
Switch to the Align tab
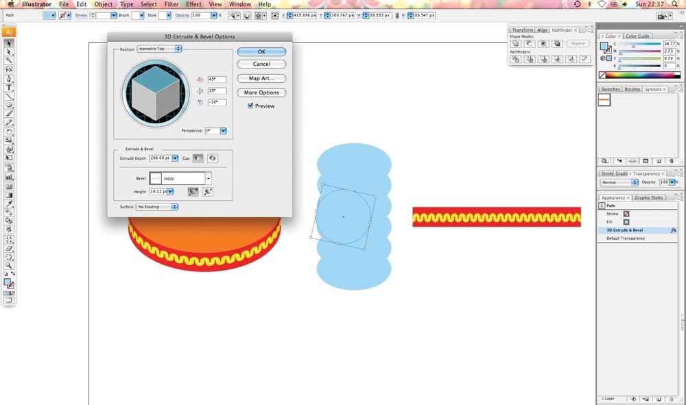542,30
